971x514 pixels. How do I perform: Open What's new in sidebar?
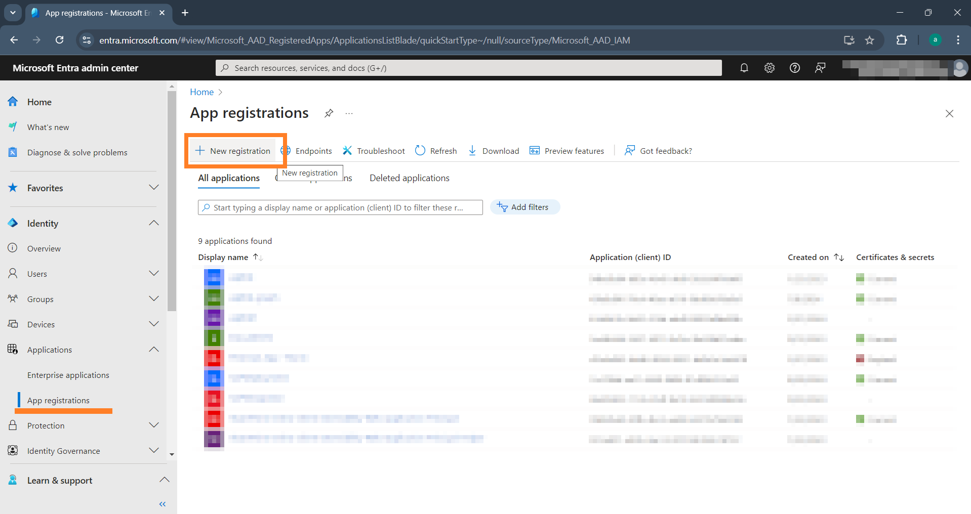pos(48,127)
